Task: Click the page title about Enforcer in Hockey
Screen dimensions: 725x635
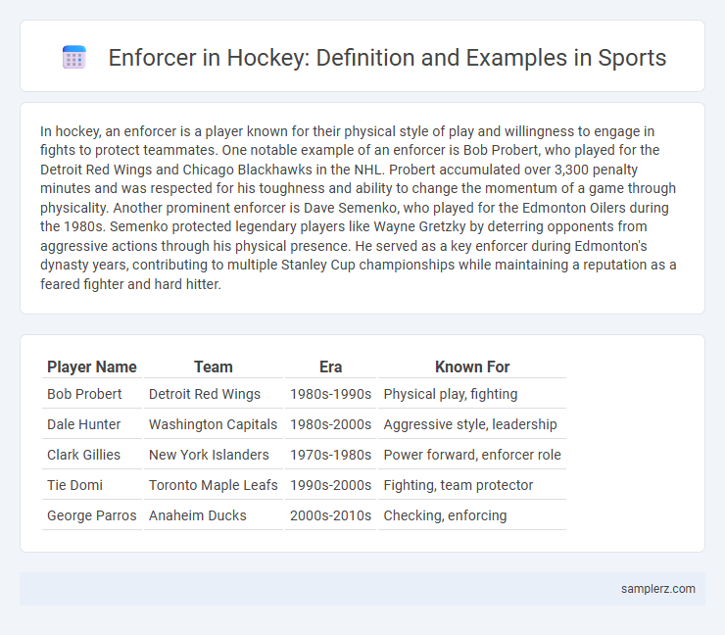Action: (x=387, y=58)
